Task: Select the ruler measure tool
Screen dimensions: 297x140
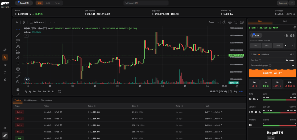Action: click(18, 76)
